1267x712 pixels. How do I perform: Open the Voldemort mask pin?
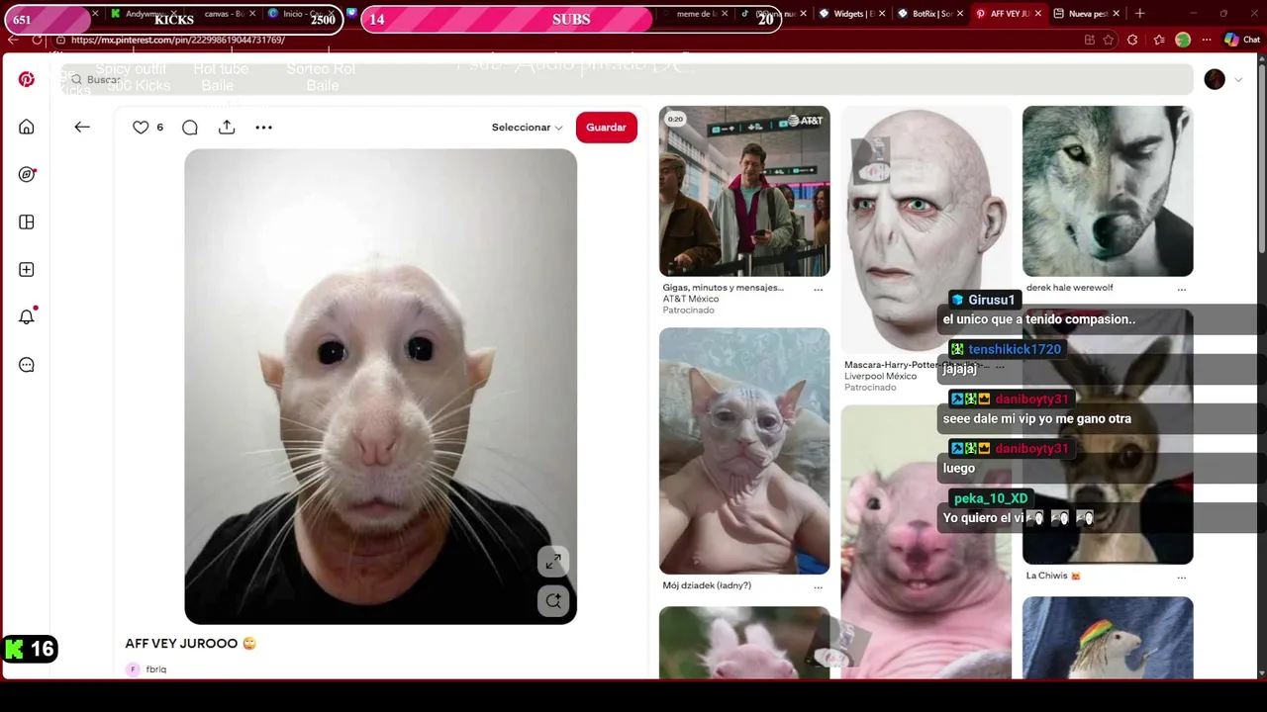click(926, 228)
